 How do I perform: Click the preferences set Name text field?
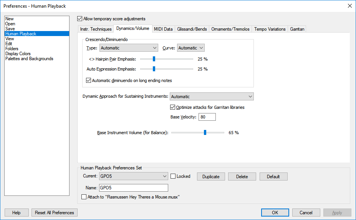[x=133, y=188]
